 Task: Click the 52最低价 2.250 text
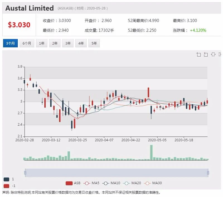142,30
